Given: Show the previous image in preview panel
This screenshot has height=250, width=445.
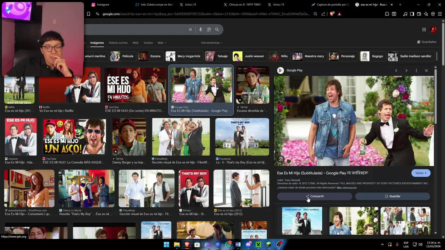Looking at the screenshot, I should coord(396,70).
